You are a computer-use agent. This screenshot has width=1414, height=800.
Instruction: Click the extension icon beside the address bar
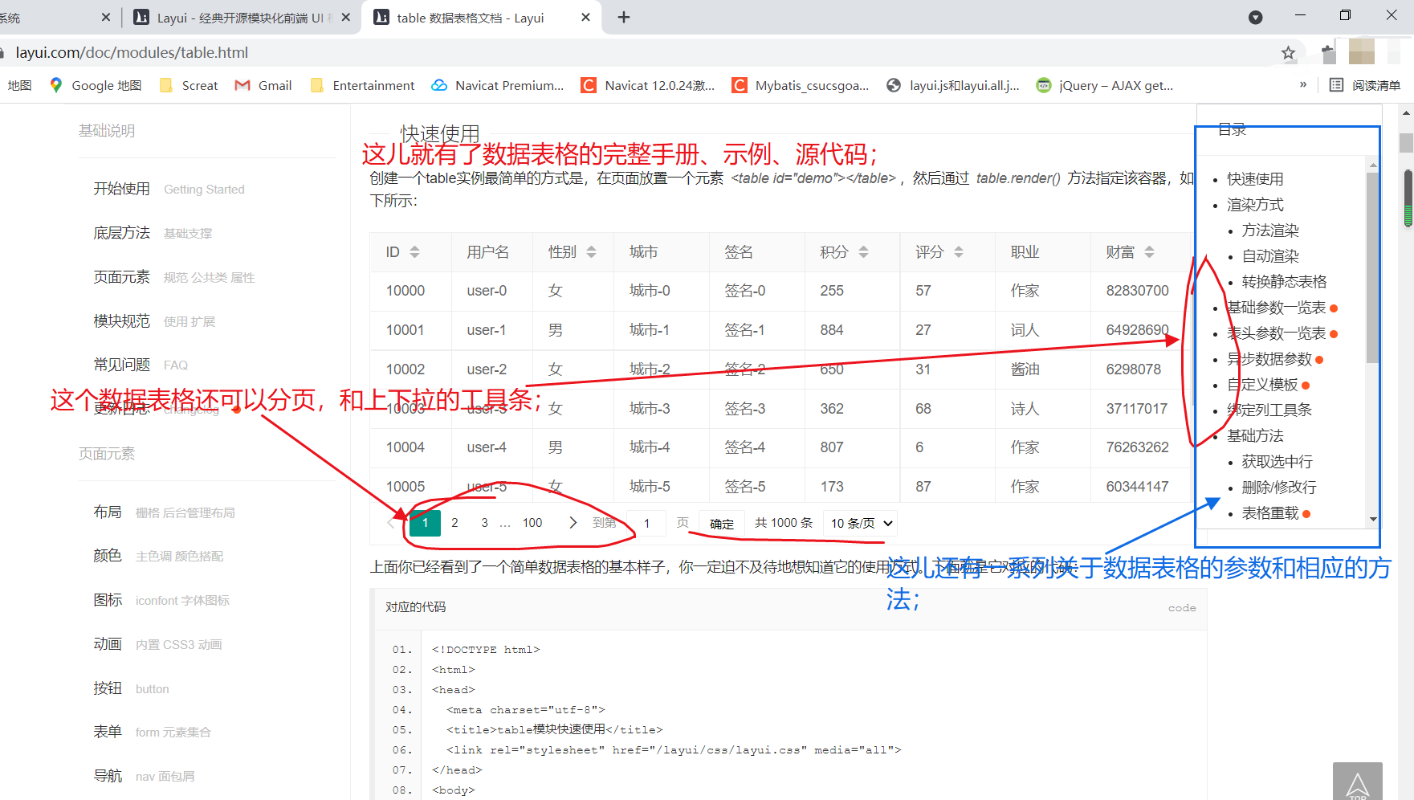(x=1328, y=53)
